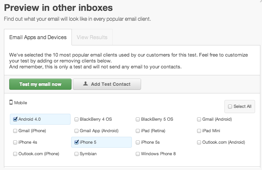Check the iPad (Retina) box
Image resolution: width=262 pixels, height=170 pixels.
point(138,131)
